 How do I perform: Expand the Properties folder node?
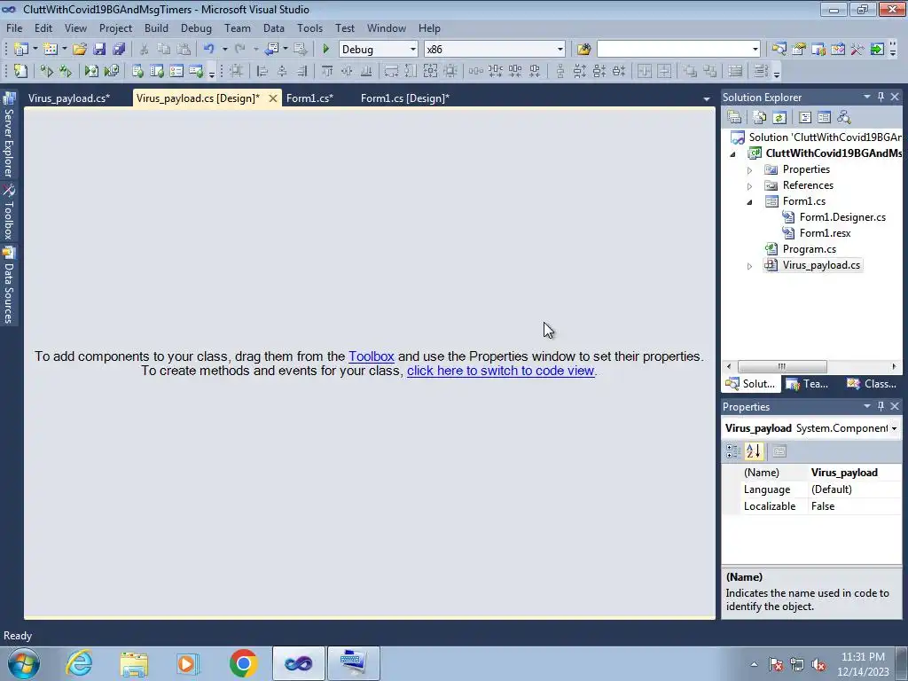[x=749, y=170]
